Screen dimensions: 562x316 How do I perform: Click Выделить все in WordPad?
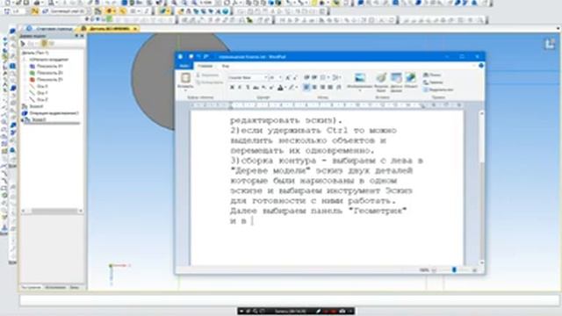click(x=438, y=90)
